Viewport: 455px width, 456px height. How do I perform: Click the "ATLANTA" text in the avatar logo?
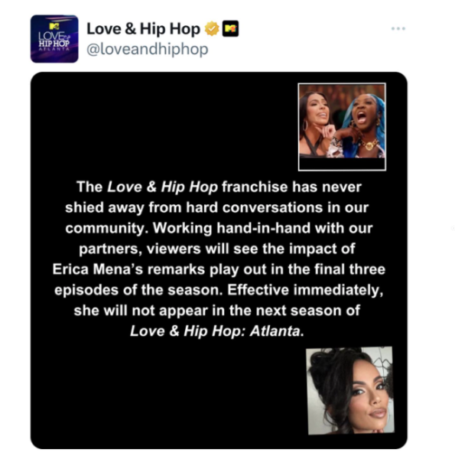click(54, 49)
